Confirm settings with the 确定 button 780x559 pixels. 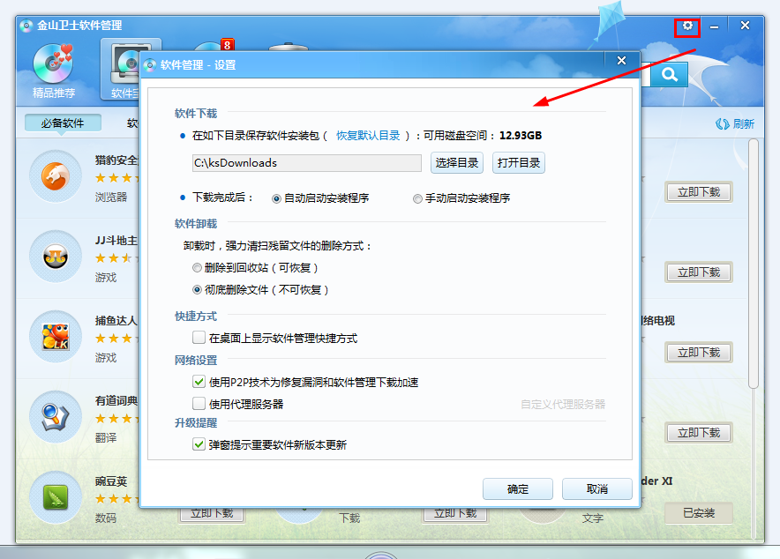[518, 489]
